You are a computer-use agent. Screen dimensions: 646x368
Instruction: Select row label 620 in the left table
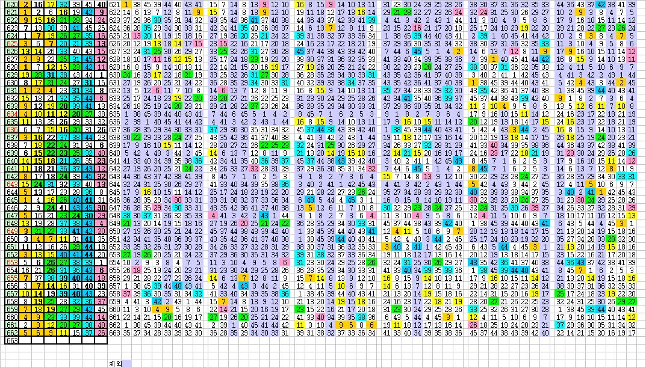click(x=11, y=4)
